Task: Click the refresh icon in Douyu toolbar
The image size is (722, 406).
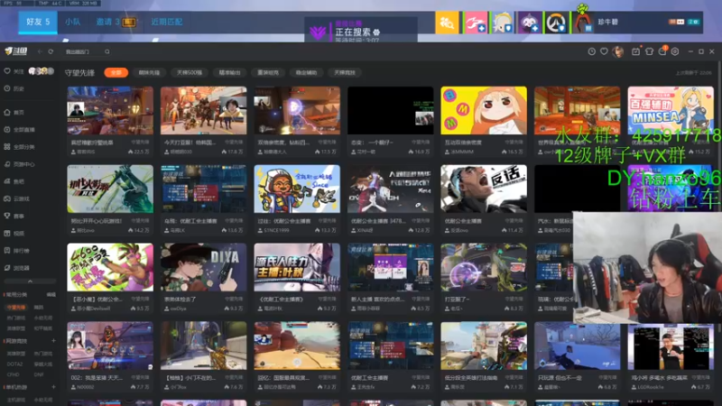Action: tap(51, 51)
